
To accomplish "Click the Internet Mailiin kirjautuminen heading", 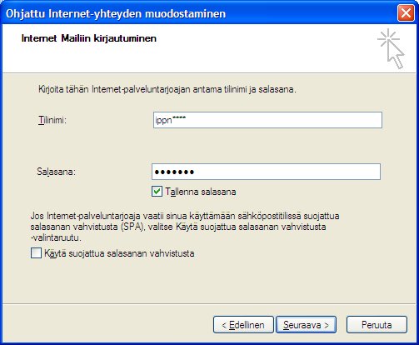I will coord(89,38).
